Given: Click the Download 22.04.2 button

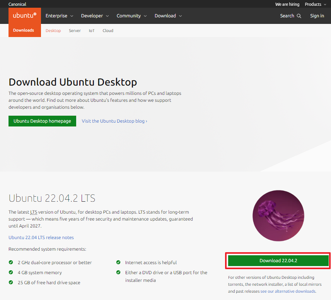Looking at the screenshot, I should (278, 261).
